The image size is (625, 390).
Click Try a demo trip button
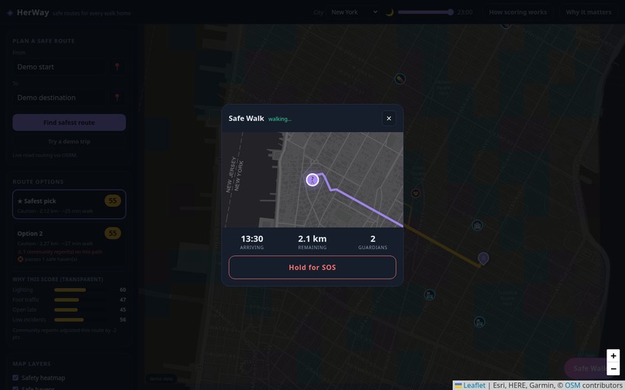(69, 142)
